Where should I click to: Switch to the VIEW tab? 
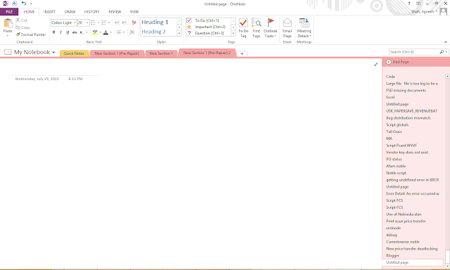134,12
